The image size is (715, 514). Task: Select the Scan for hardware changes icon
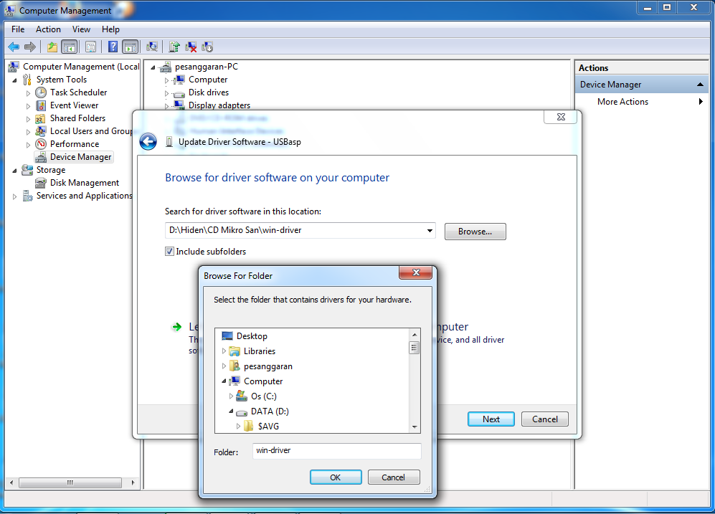coord(151,46)
